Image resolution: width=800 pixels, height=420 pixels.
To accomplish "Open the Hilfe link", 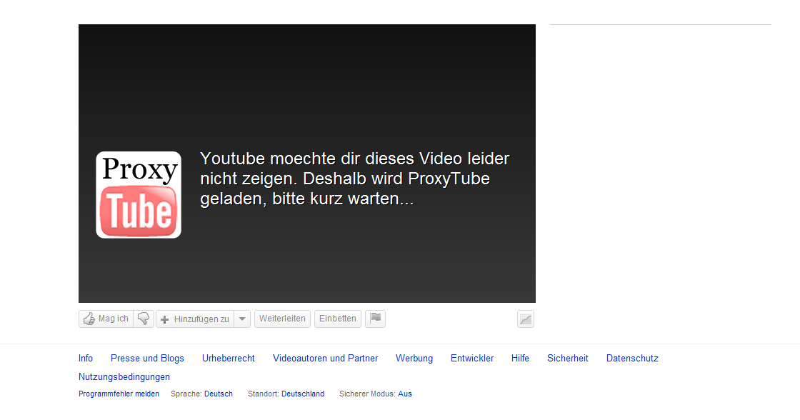I will (521, 359).
